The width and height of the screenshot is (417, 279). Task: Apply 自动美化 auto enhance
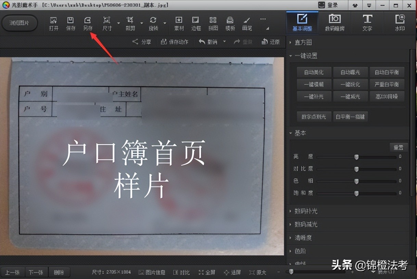click(314, 72)
